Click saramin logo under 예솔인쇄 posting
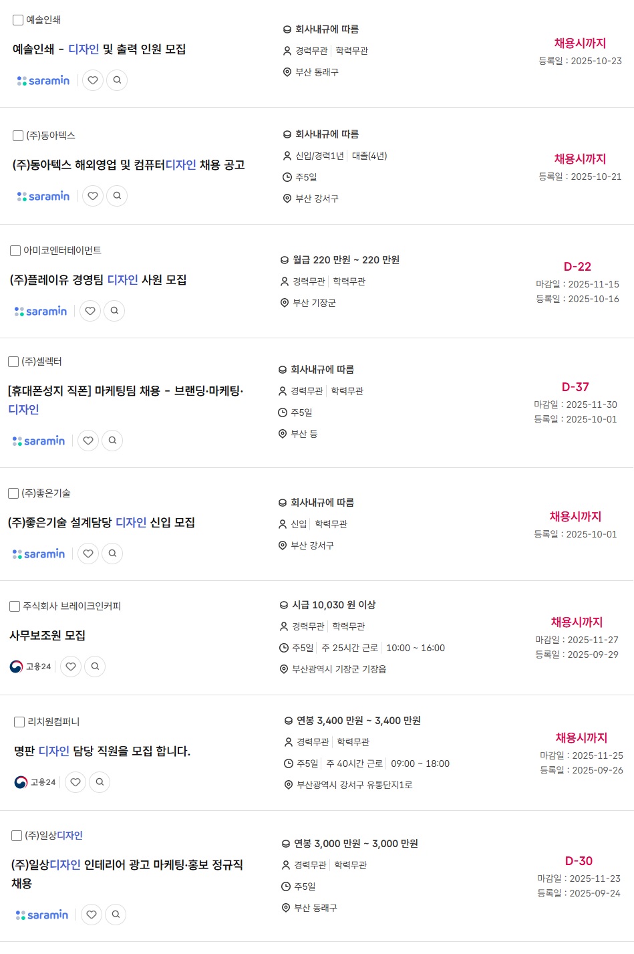Screen dimensions: 634x954 pyautogui.click(x=43, y=80)
